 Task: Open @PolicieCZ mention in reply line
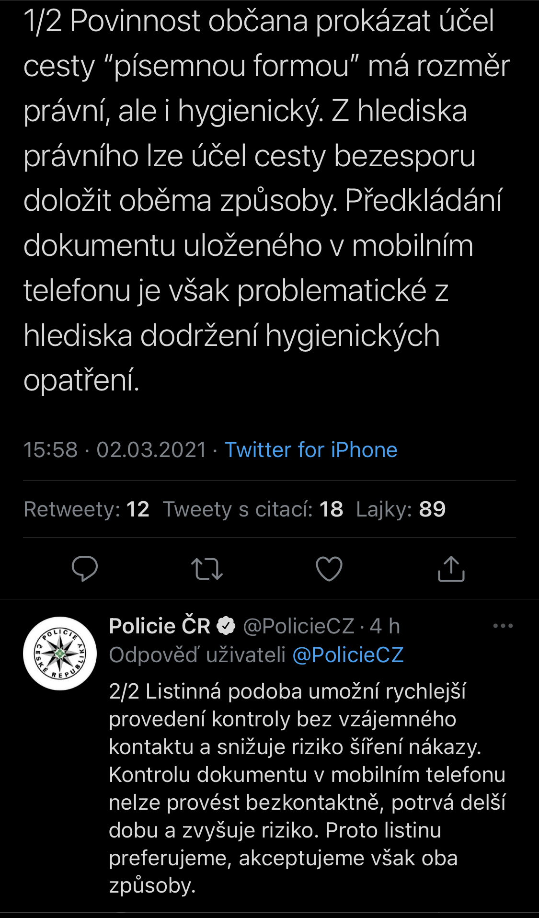[x=348, y=655]
